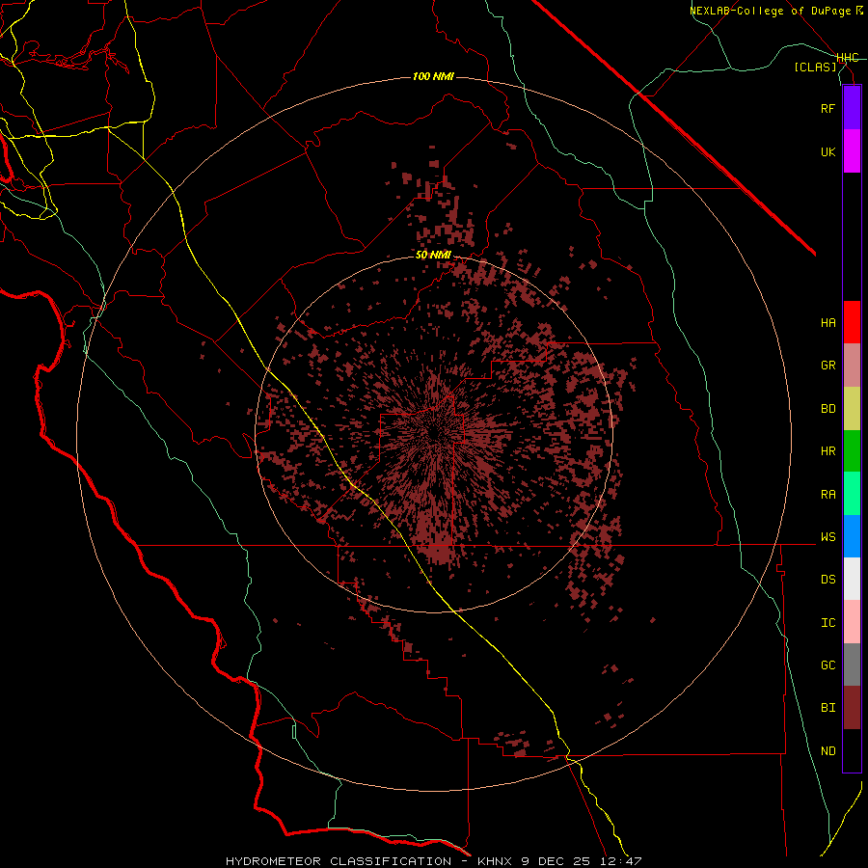Image resolution: width=868 pixels, height=868 pixels.
Task: Click the HA legend label
Action: (x=827, y=323)
